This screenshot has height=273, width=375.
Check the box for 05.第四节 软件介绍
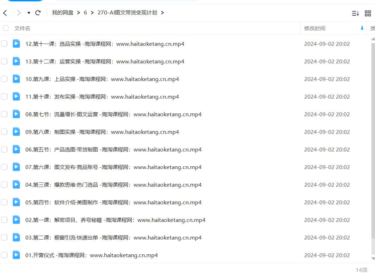coord(4,202)
